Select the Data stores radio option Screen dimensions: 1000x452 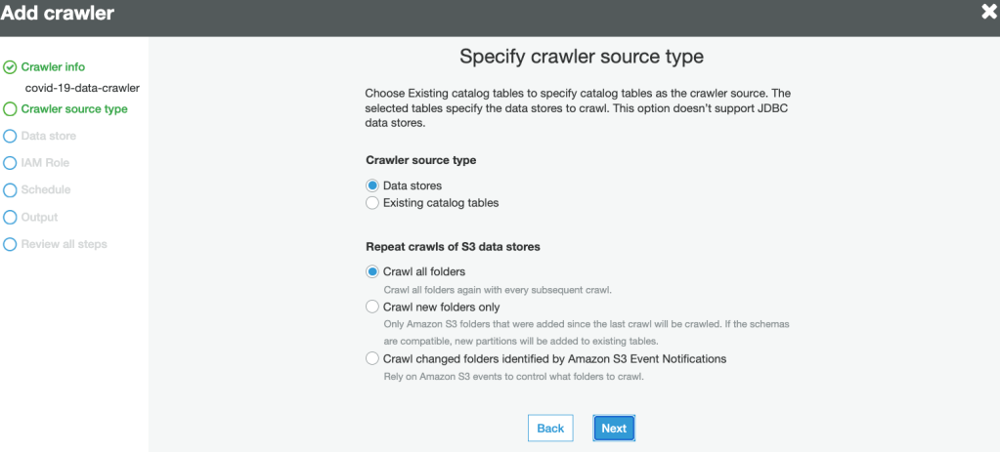[372, 185]
